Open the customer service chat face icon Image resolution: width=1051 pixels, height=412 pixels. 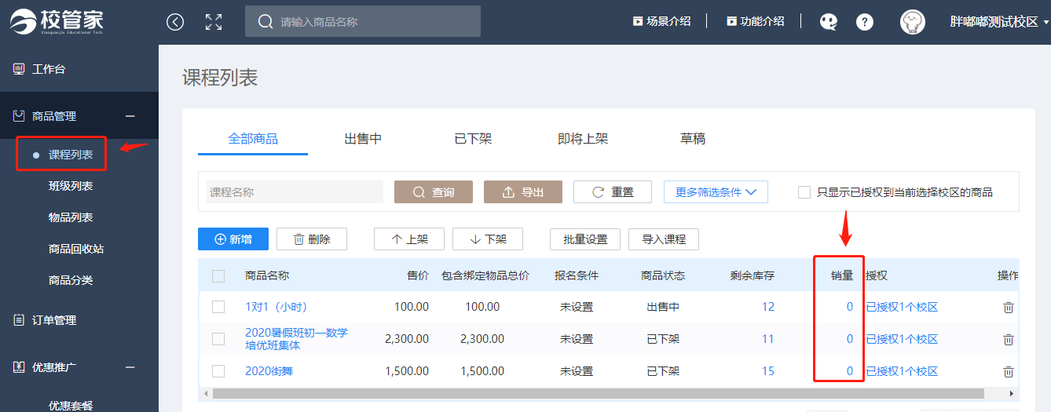[x=829, y=22]
